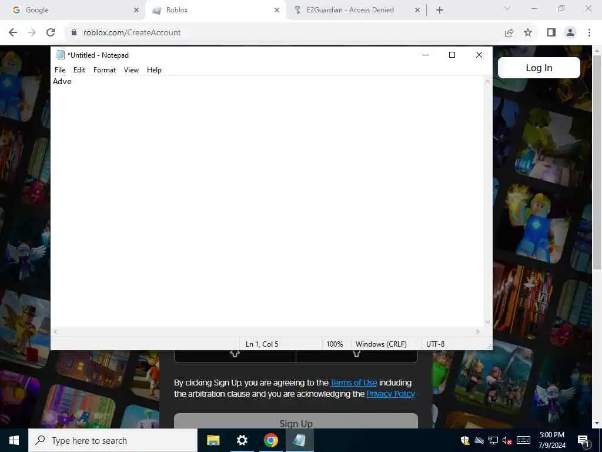Open Chrome profile avatar menu
602x452 pixels.
[570, 33]
